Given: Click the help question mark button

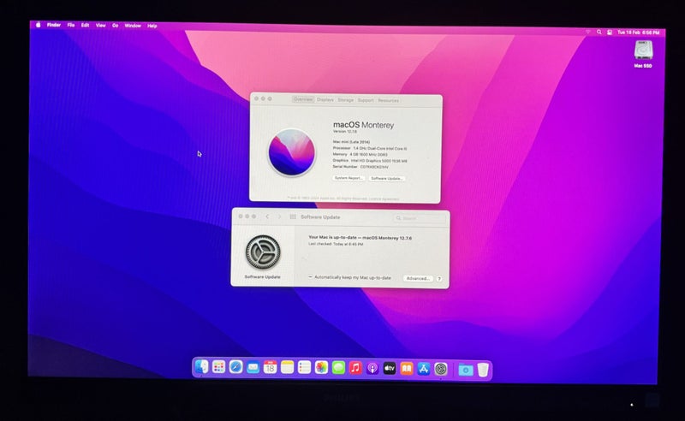Looking at the screenshot, I should point(439,279).
